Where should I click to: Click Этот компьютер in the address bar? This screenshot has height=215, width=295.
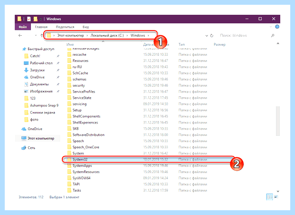pos(70,35)
